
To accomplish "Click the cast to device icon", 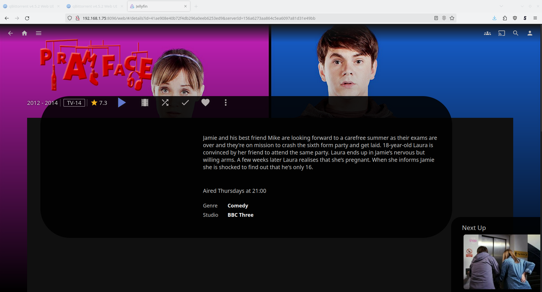I will pyautogui.click(x=501, y=33).
